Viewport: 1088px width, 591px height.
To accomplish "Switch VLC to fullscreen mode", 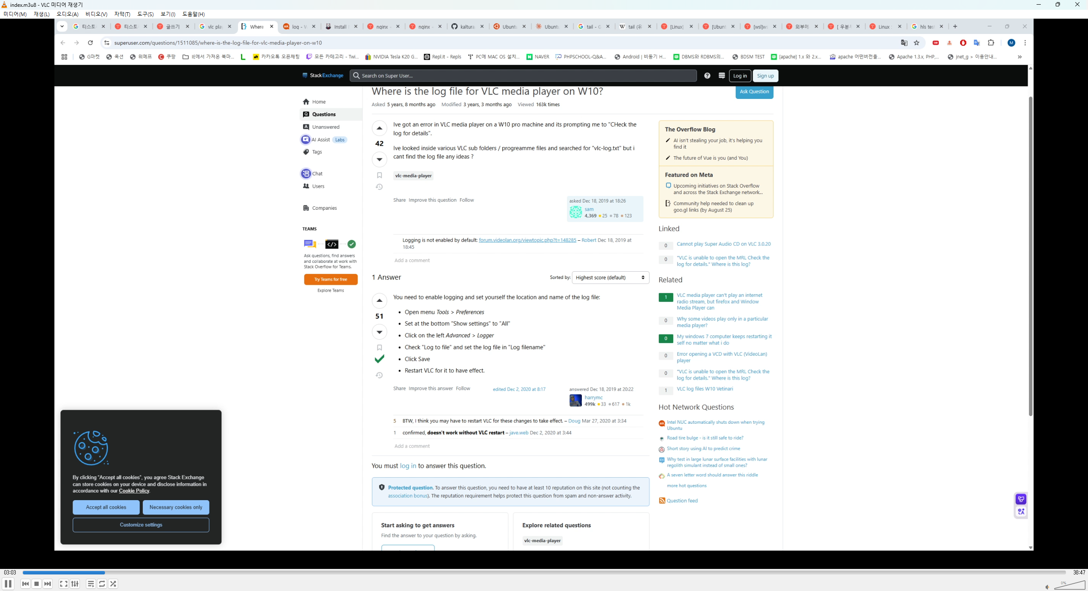I will 64,584.
